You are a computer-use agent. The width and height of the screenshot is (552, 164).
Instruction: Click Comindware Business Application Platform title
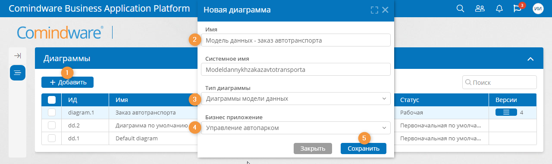coord(99,9)
